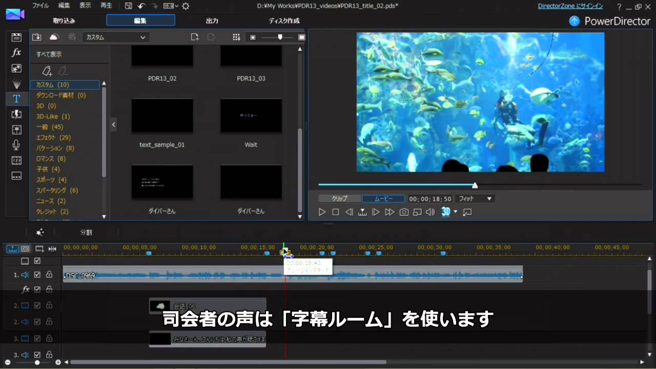Toggle enable checkbox for video track 3

click(x=37, y=339)
